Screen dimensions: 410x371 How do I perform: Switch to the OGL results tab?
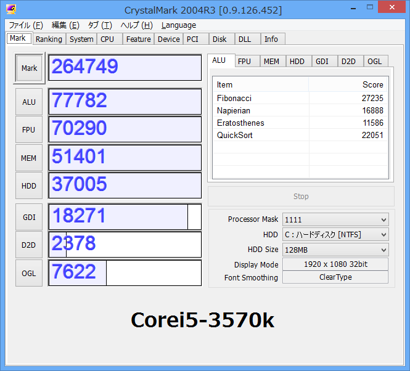(x=374, y=61)
